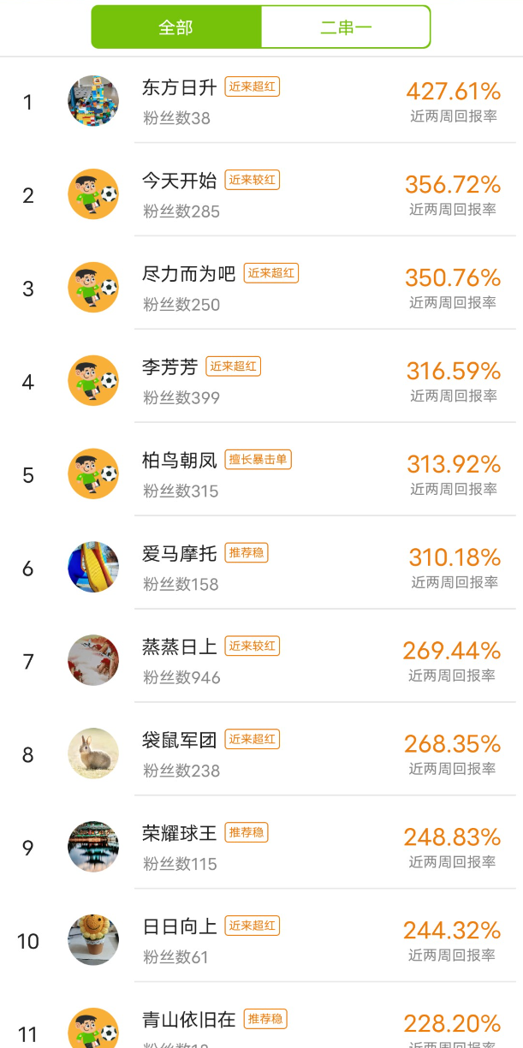
Task: Tap the 擅长暴击单 tag on 柏鸟朝凤
Action: (x=259, y=460)
